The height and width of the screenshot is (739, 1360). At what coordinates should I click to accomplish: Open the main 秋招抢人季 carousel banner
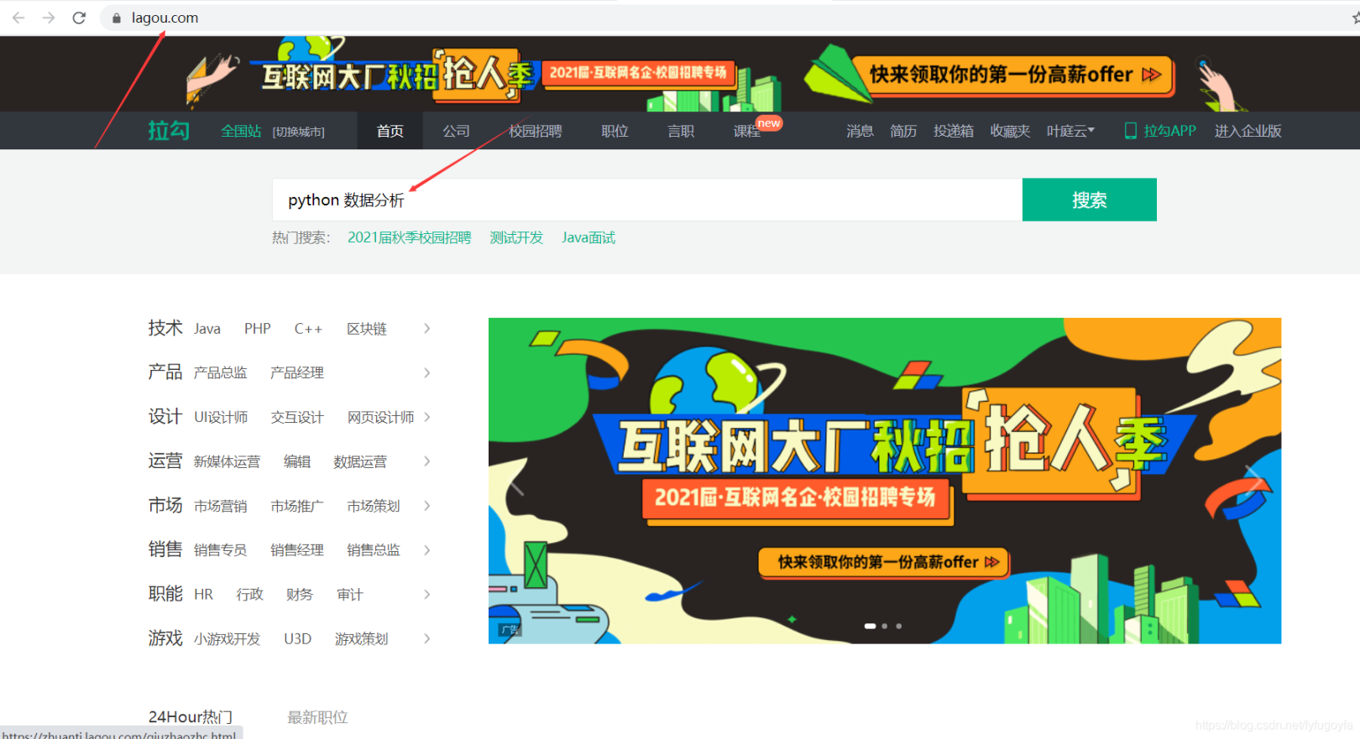[x=885, y=481]
